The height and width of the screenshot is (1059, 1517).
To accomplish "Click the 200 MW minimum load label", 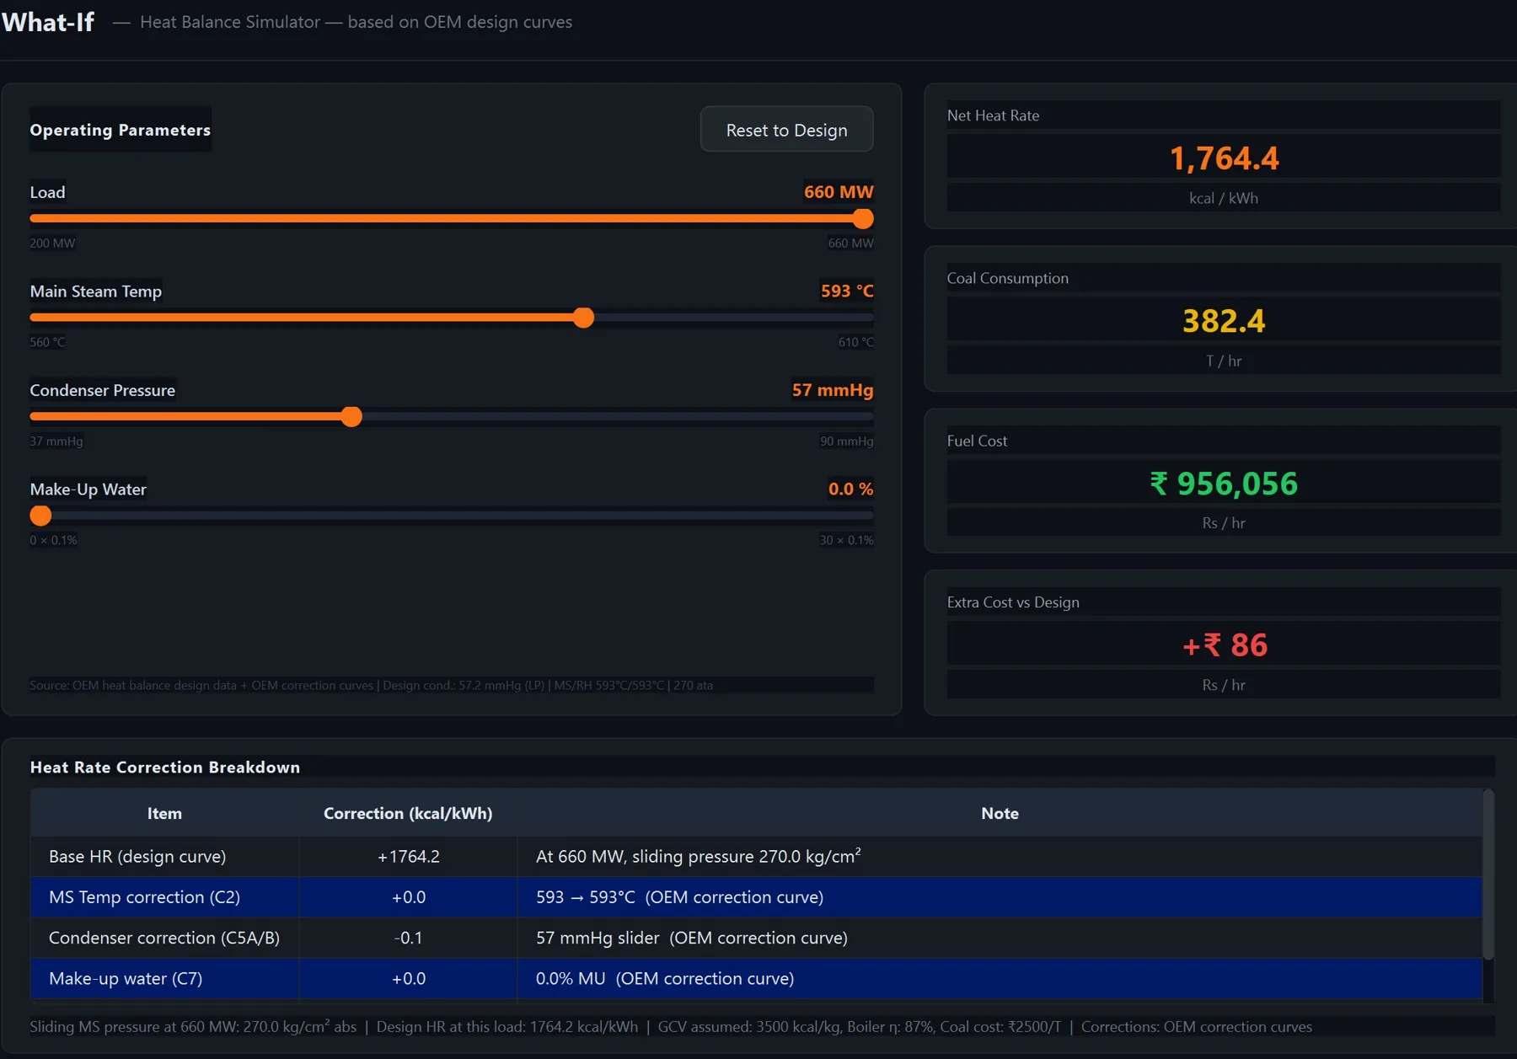I will coord(52,243).
